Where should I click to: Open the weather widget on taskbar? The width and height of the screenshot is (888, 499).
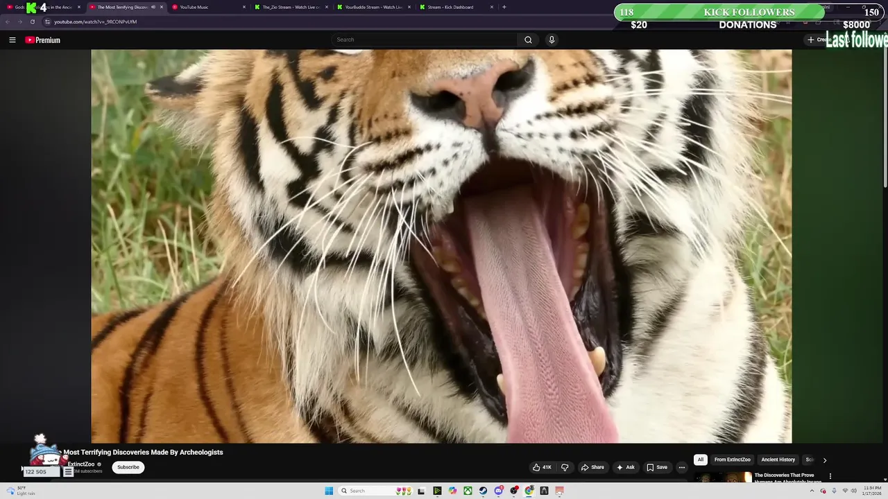pyautogui.click(x=21, y=491)
